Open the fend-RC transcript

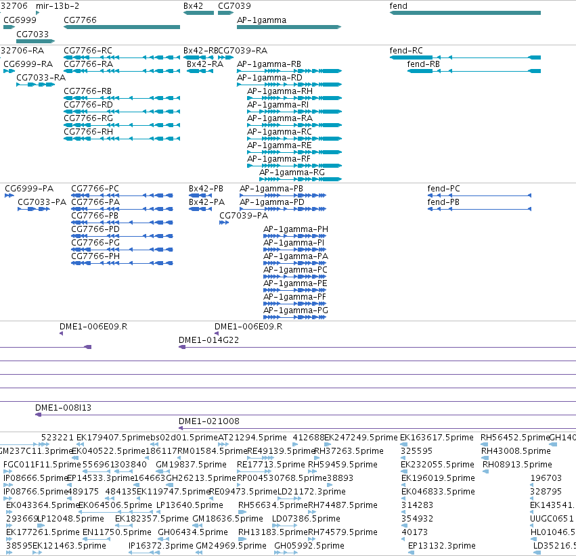coord(406,51)
